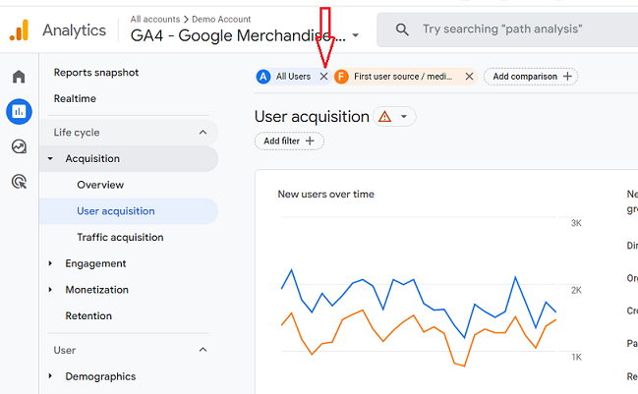Expand the Demographics tree arrow

pyautogui.click(x=50, y=376)
